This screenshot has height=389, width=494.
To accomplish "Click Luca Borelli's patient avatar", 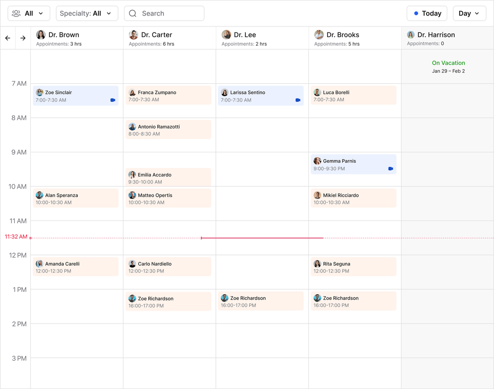I will [317, 92].
